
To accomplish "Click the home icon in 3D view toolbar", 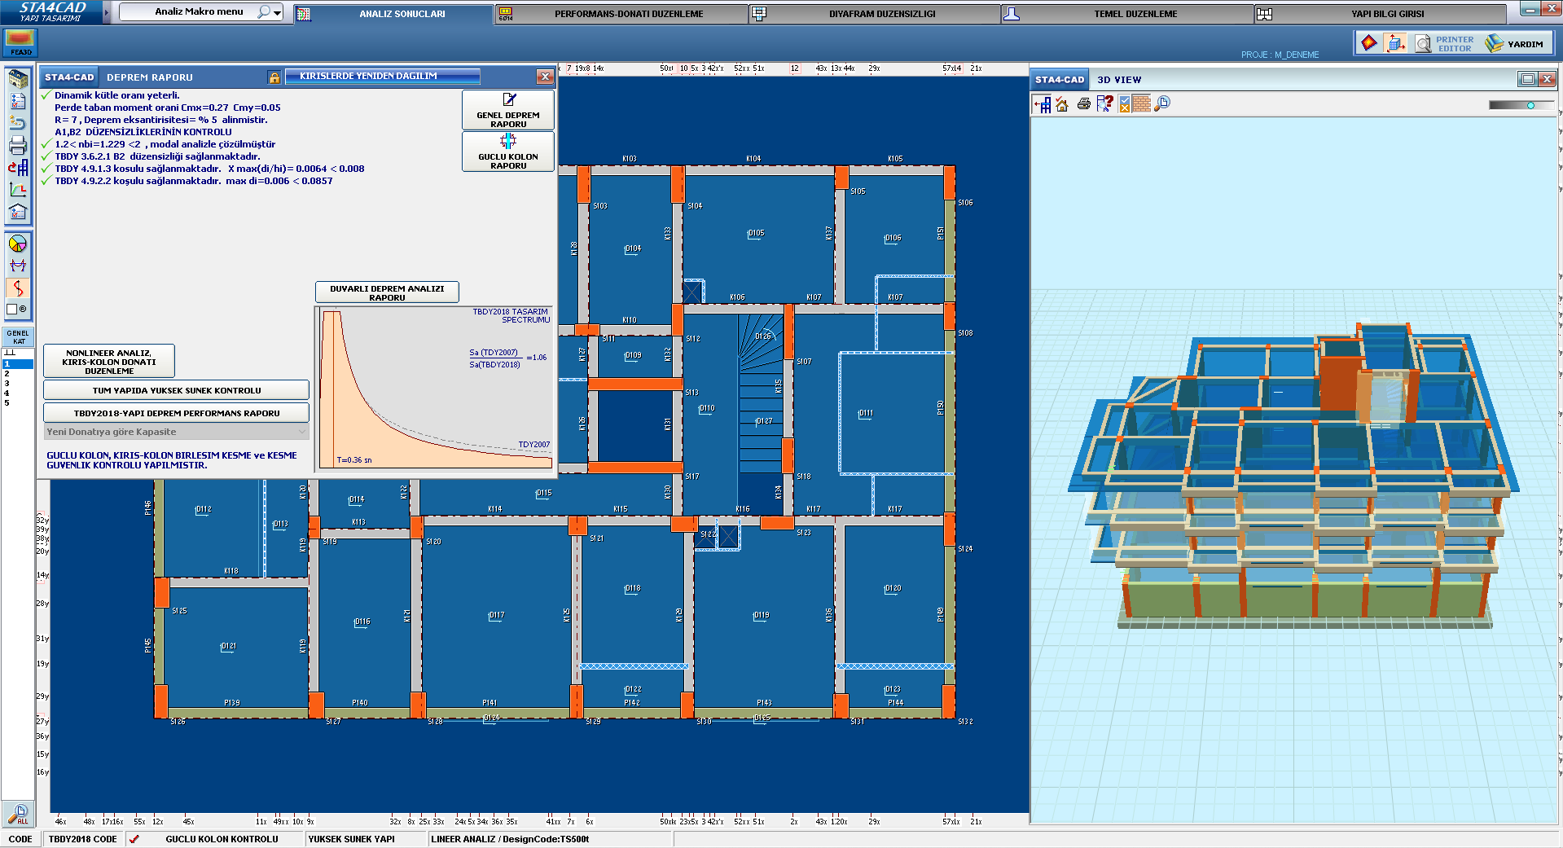I will [x=1062, y=103].
